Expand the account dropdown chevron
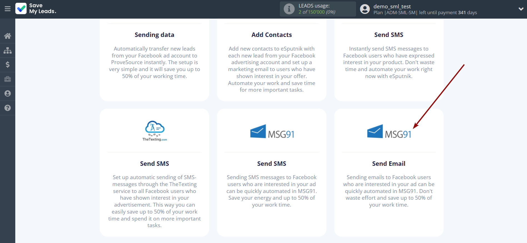The height and width of the screenshot is (243, 527). click(521, 9)
